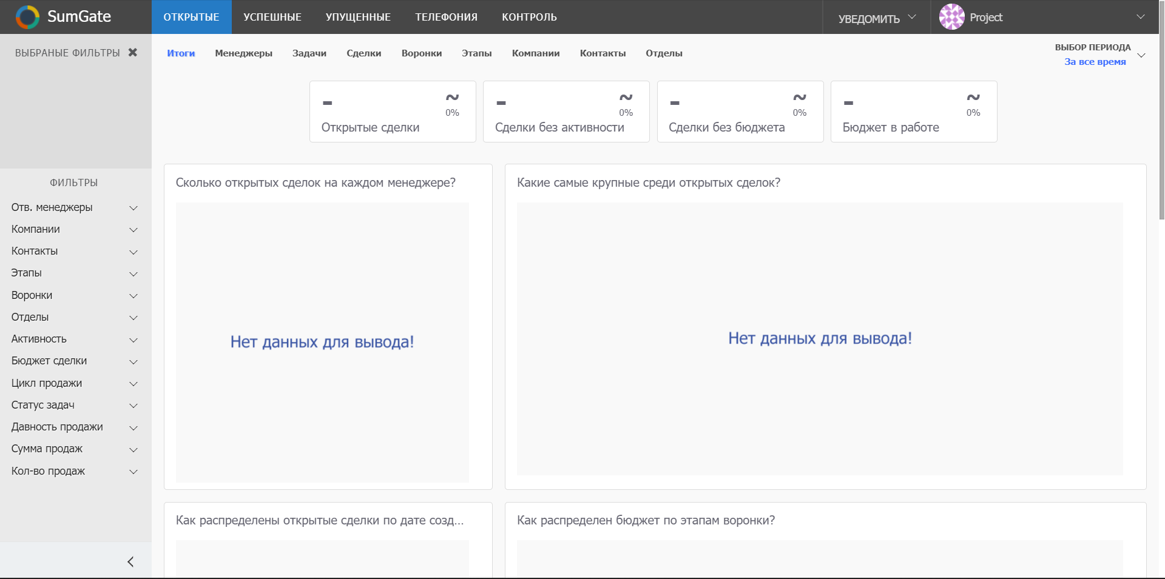The height and width of the screenshot is (579, 1165).
Task: Select the Итоги sub-tab
Action: coord(181,53)
